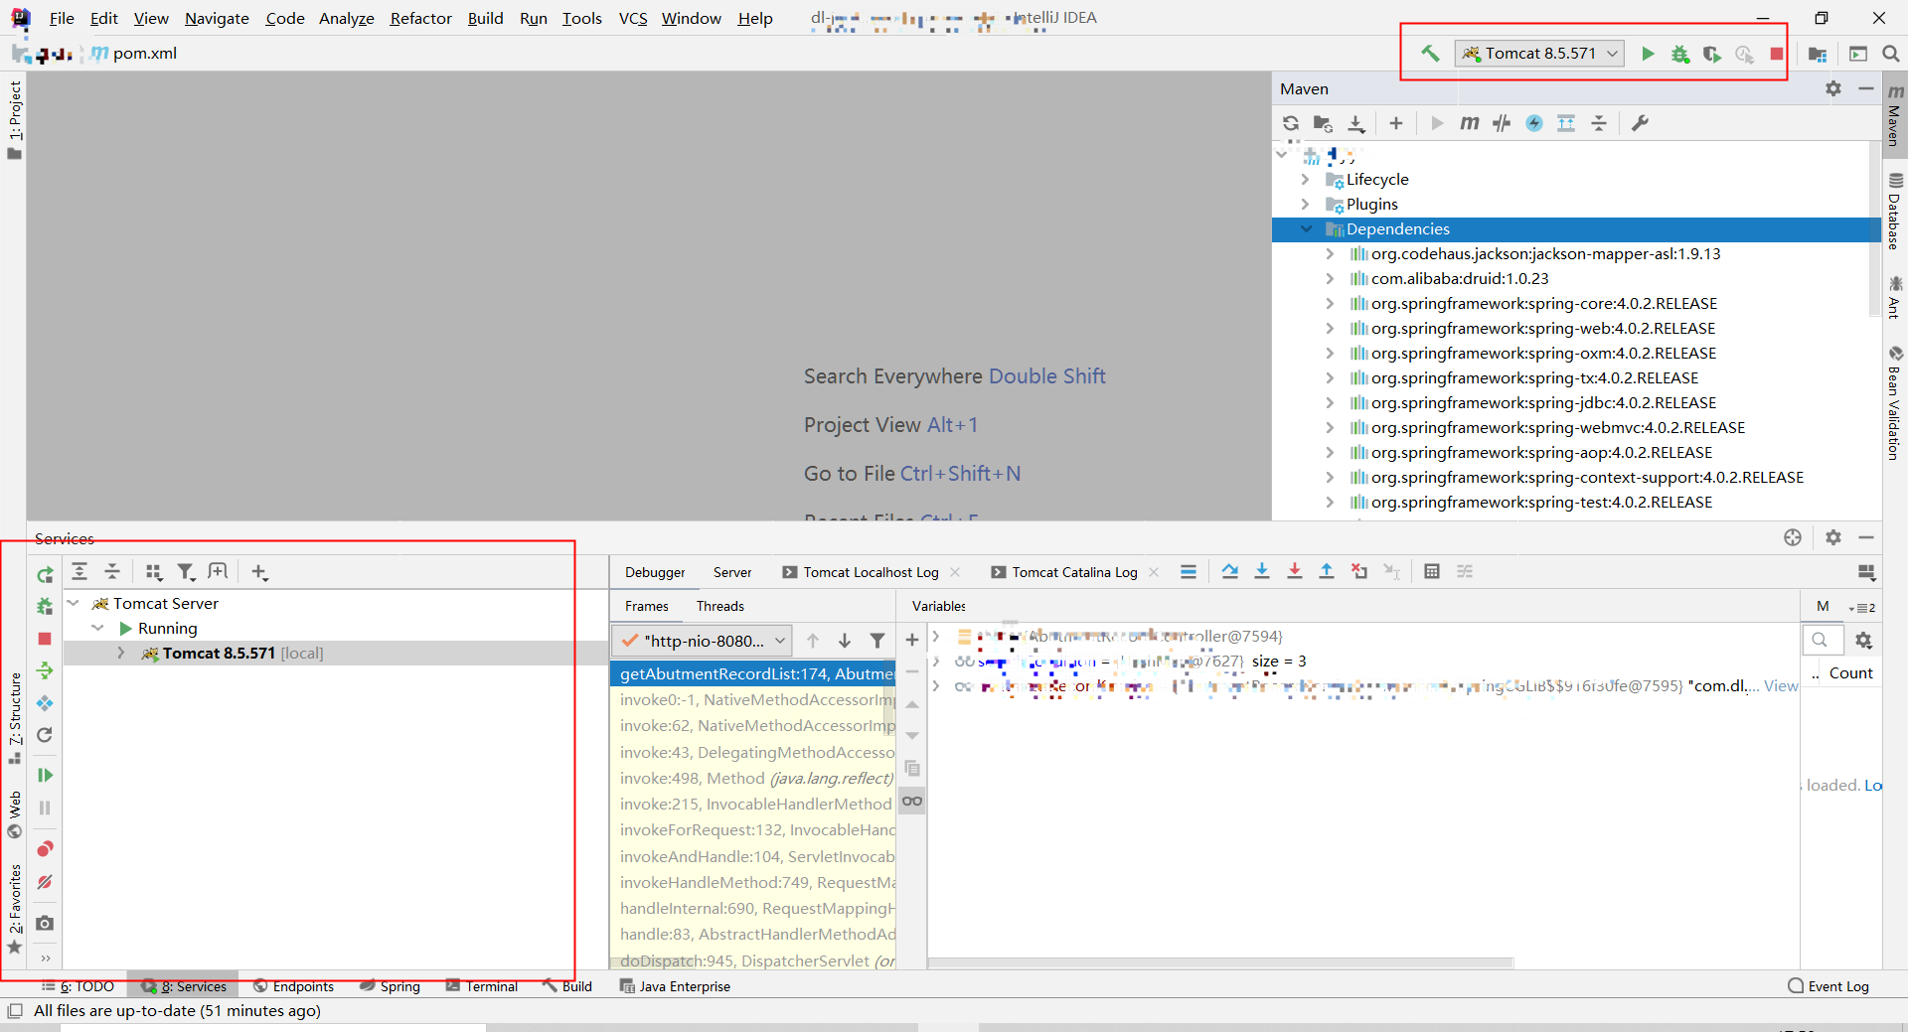Build project with the hammer icon
This screenshot has width=1908, height=1032.
1430,54
